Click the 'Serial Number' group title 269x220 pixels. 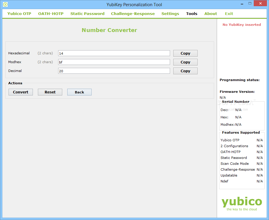236,102
